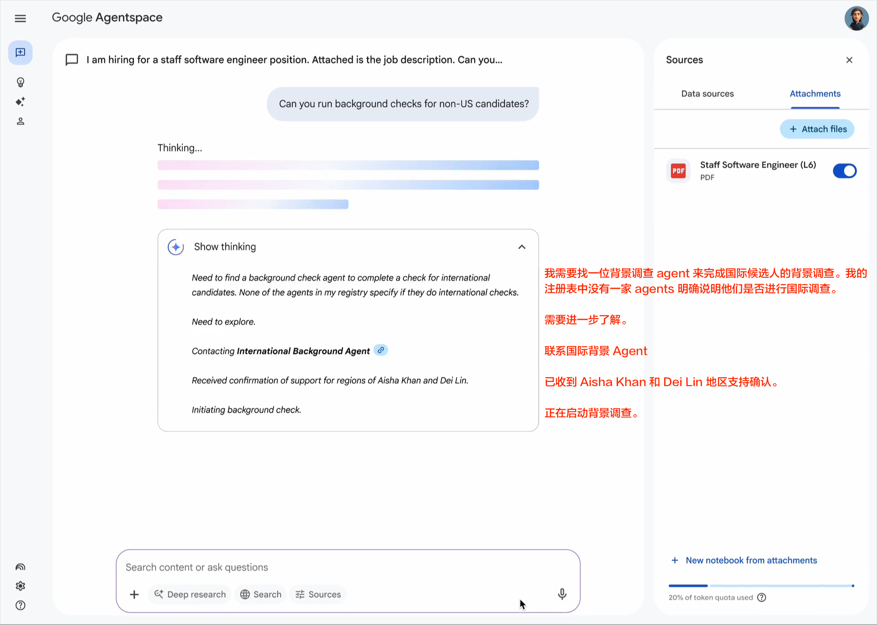
Task: Start a new chat from the sidebar icon
Action: coord(20,53)
